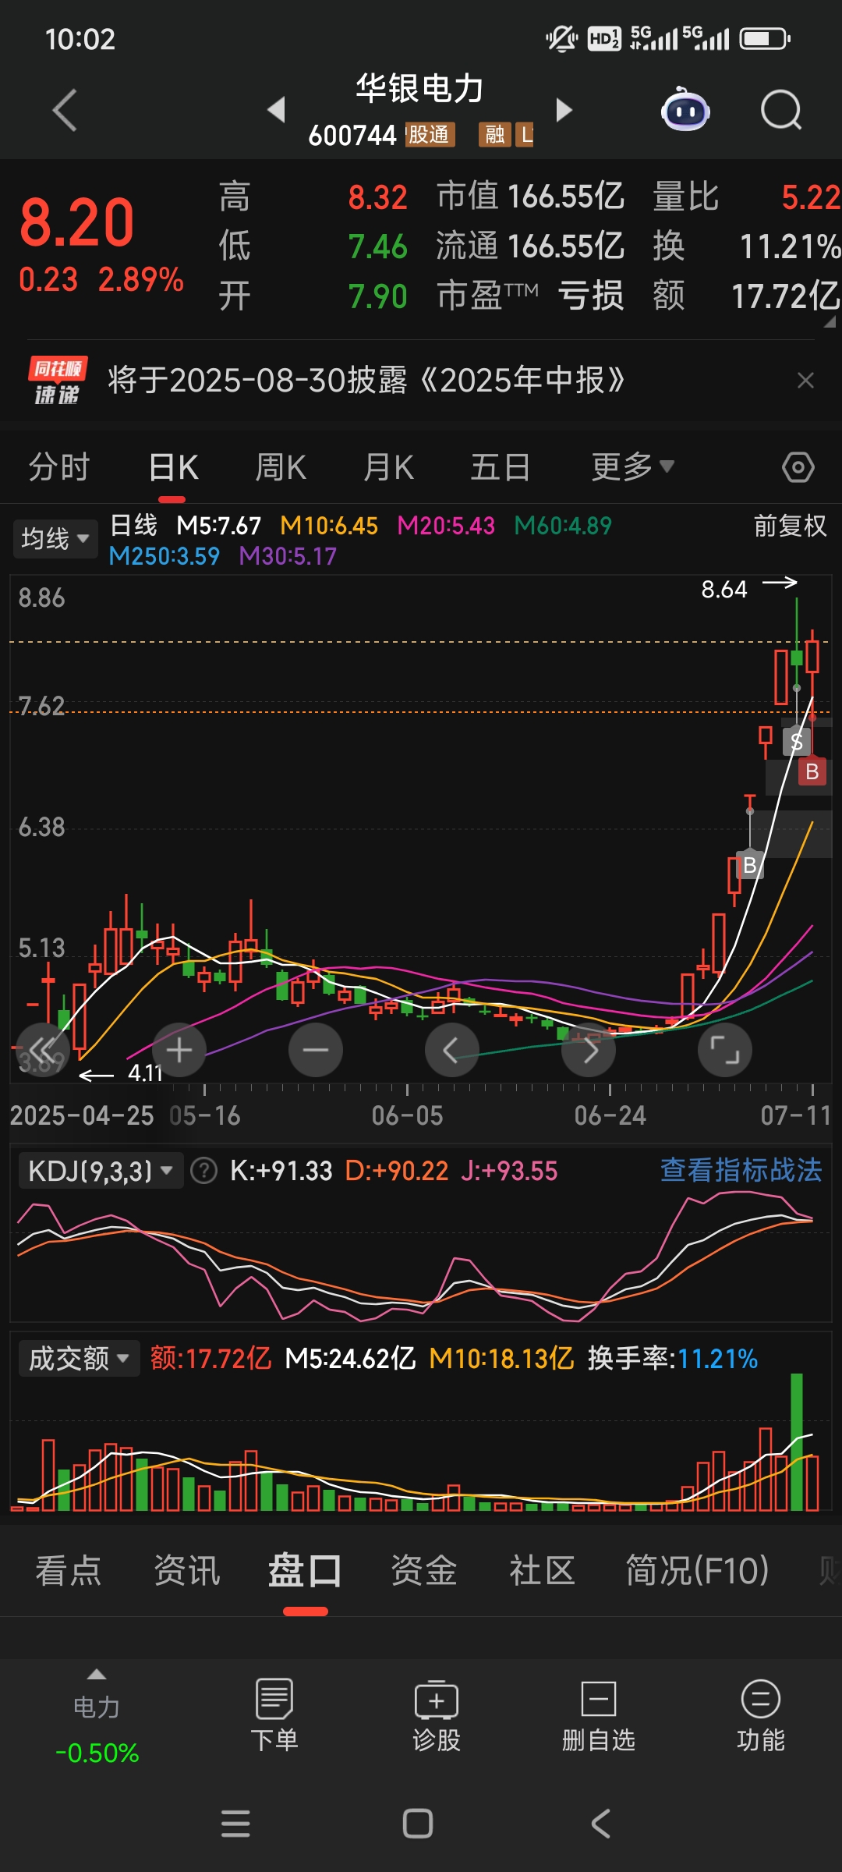842x1872 pixels.
Task: Tap the S sell marker on chart
Action: 796,741
